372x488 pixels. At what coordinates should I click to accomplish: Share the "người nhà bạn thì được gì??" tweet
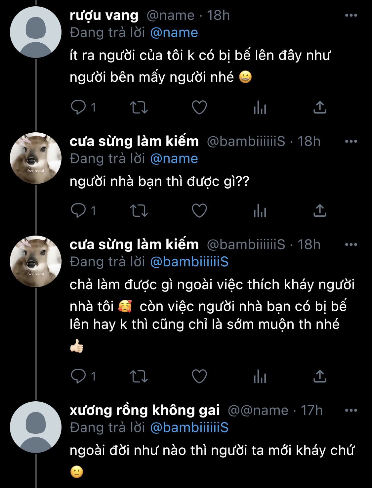pyautogui.click(x=320, y=210)
